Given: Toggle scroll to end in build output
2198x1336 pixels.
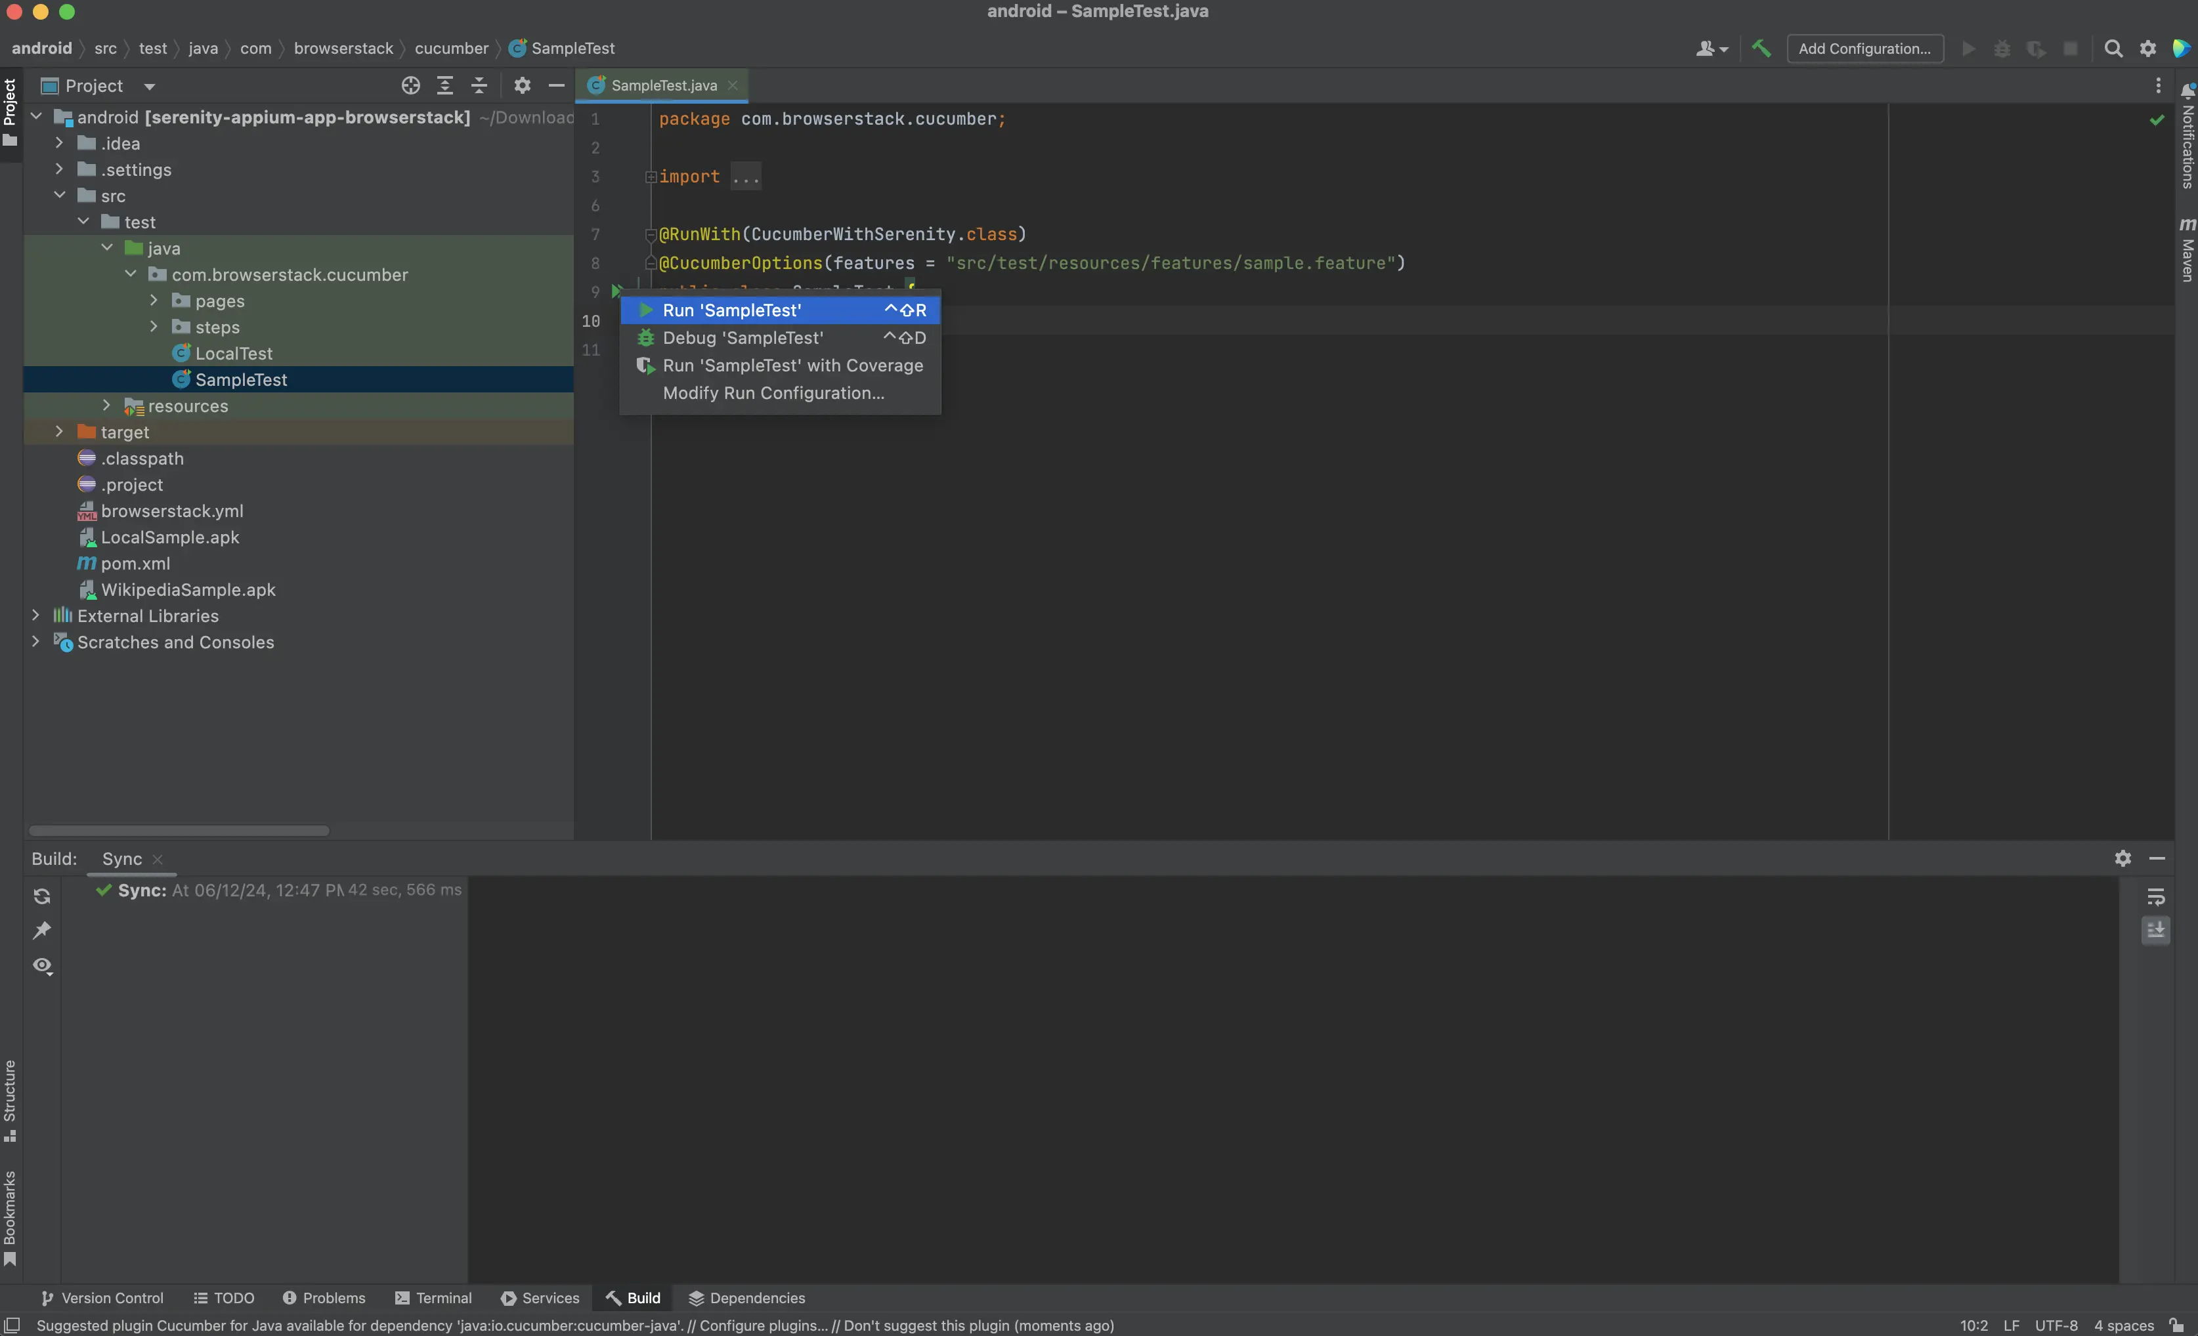Looking at the screenshot, I should (x=2155, y=930).
